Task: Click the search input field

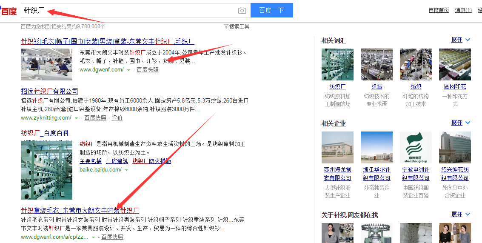Action: [x=128, y=10]
